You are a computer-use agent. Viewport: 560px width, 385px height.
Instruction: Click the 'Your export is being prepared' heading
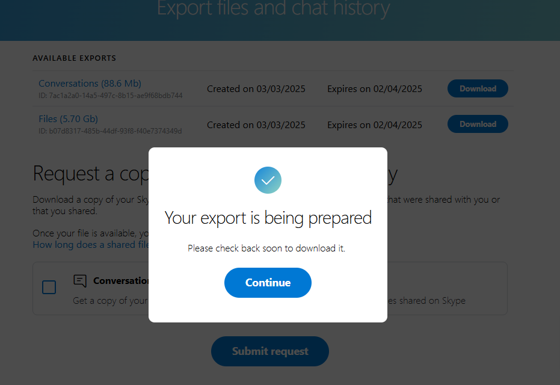[268, 218]
